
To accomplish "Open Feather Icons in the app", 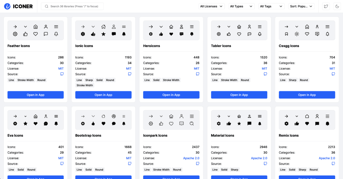I will (x=36, y=95).
